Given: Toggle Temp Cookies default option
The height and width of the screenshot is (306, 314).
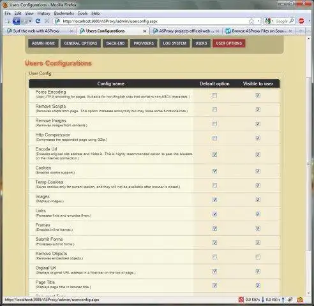Looking at the screenshot, I should (x=214, y=186).
